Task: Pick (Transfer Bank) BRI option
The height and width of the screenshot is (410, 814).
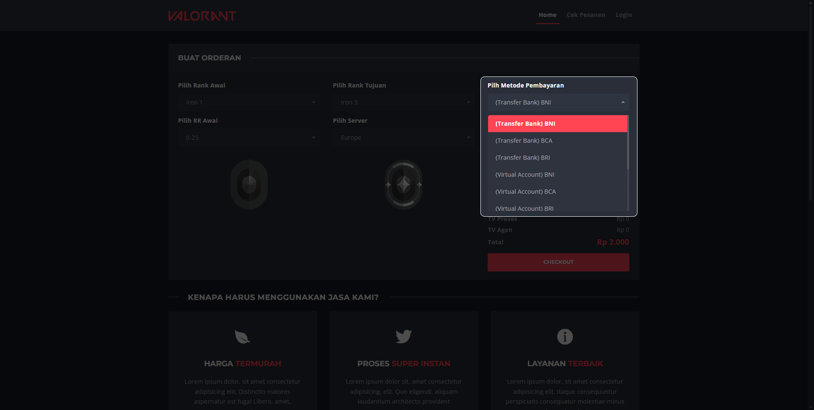Action: (557, 158)
